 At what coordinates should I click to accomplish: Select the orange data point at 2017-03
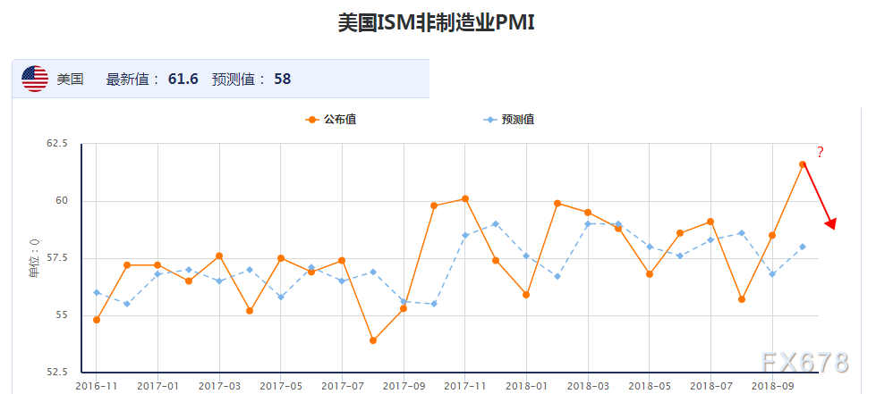219,256
